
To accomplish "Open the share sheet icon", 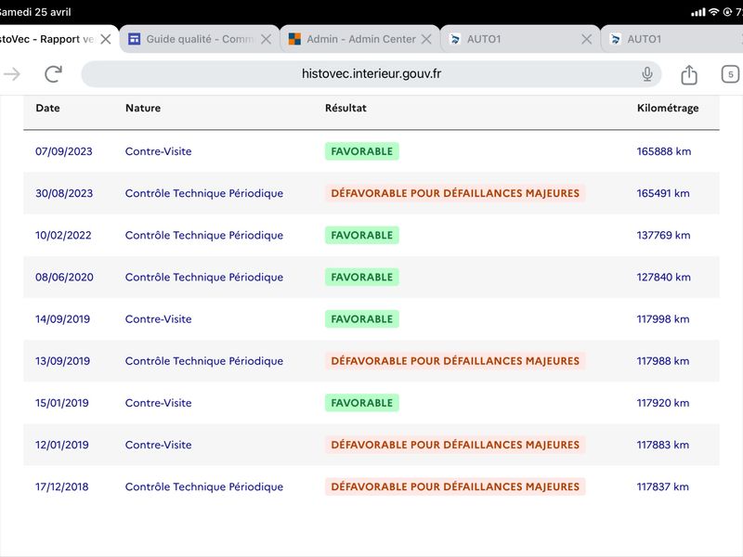I will point(689,74).
